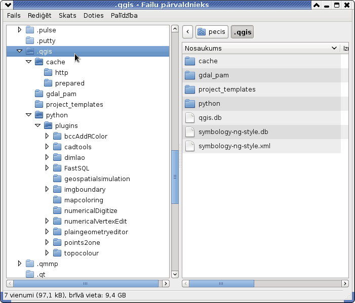Click the path bar back arrow button
Viewport: 355px width, 303px height.
pyautogui.click(x=187, y=32)
